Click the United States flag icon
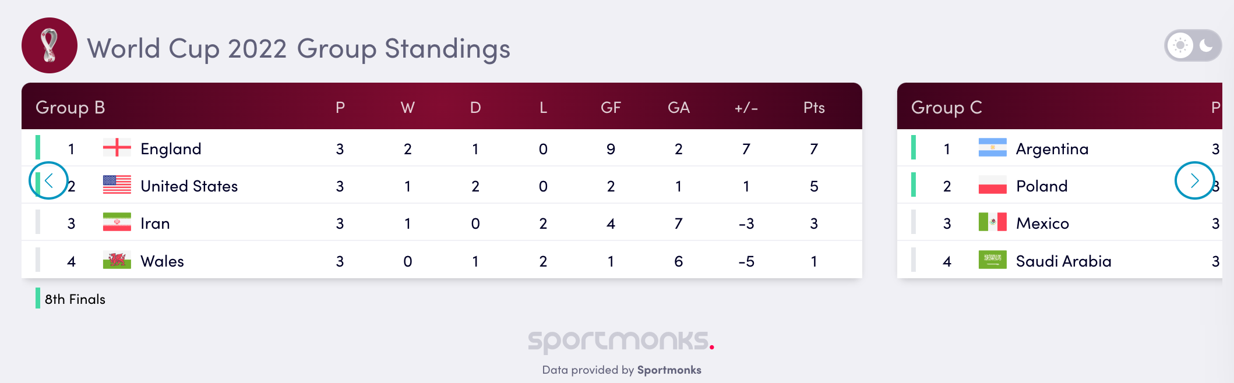This screenshot has height=383, width=1234. click(117, 185)
